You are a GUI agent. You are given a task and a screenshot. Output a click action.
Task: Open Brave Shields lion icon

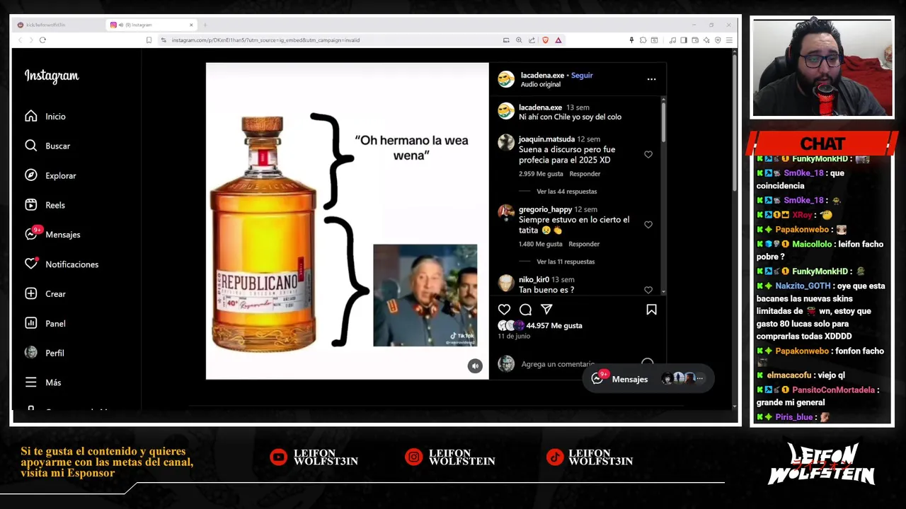tap(545, 40)
